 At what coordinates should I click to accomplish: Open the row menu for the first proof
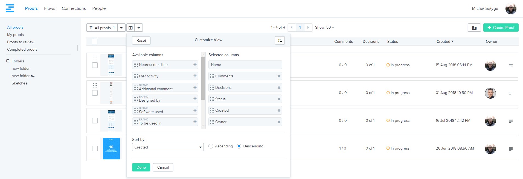510,66
